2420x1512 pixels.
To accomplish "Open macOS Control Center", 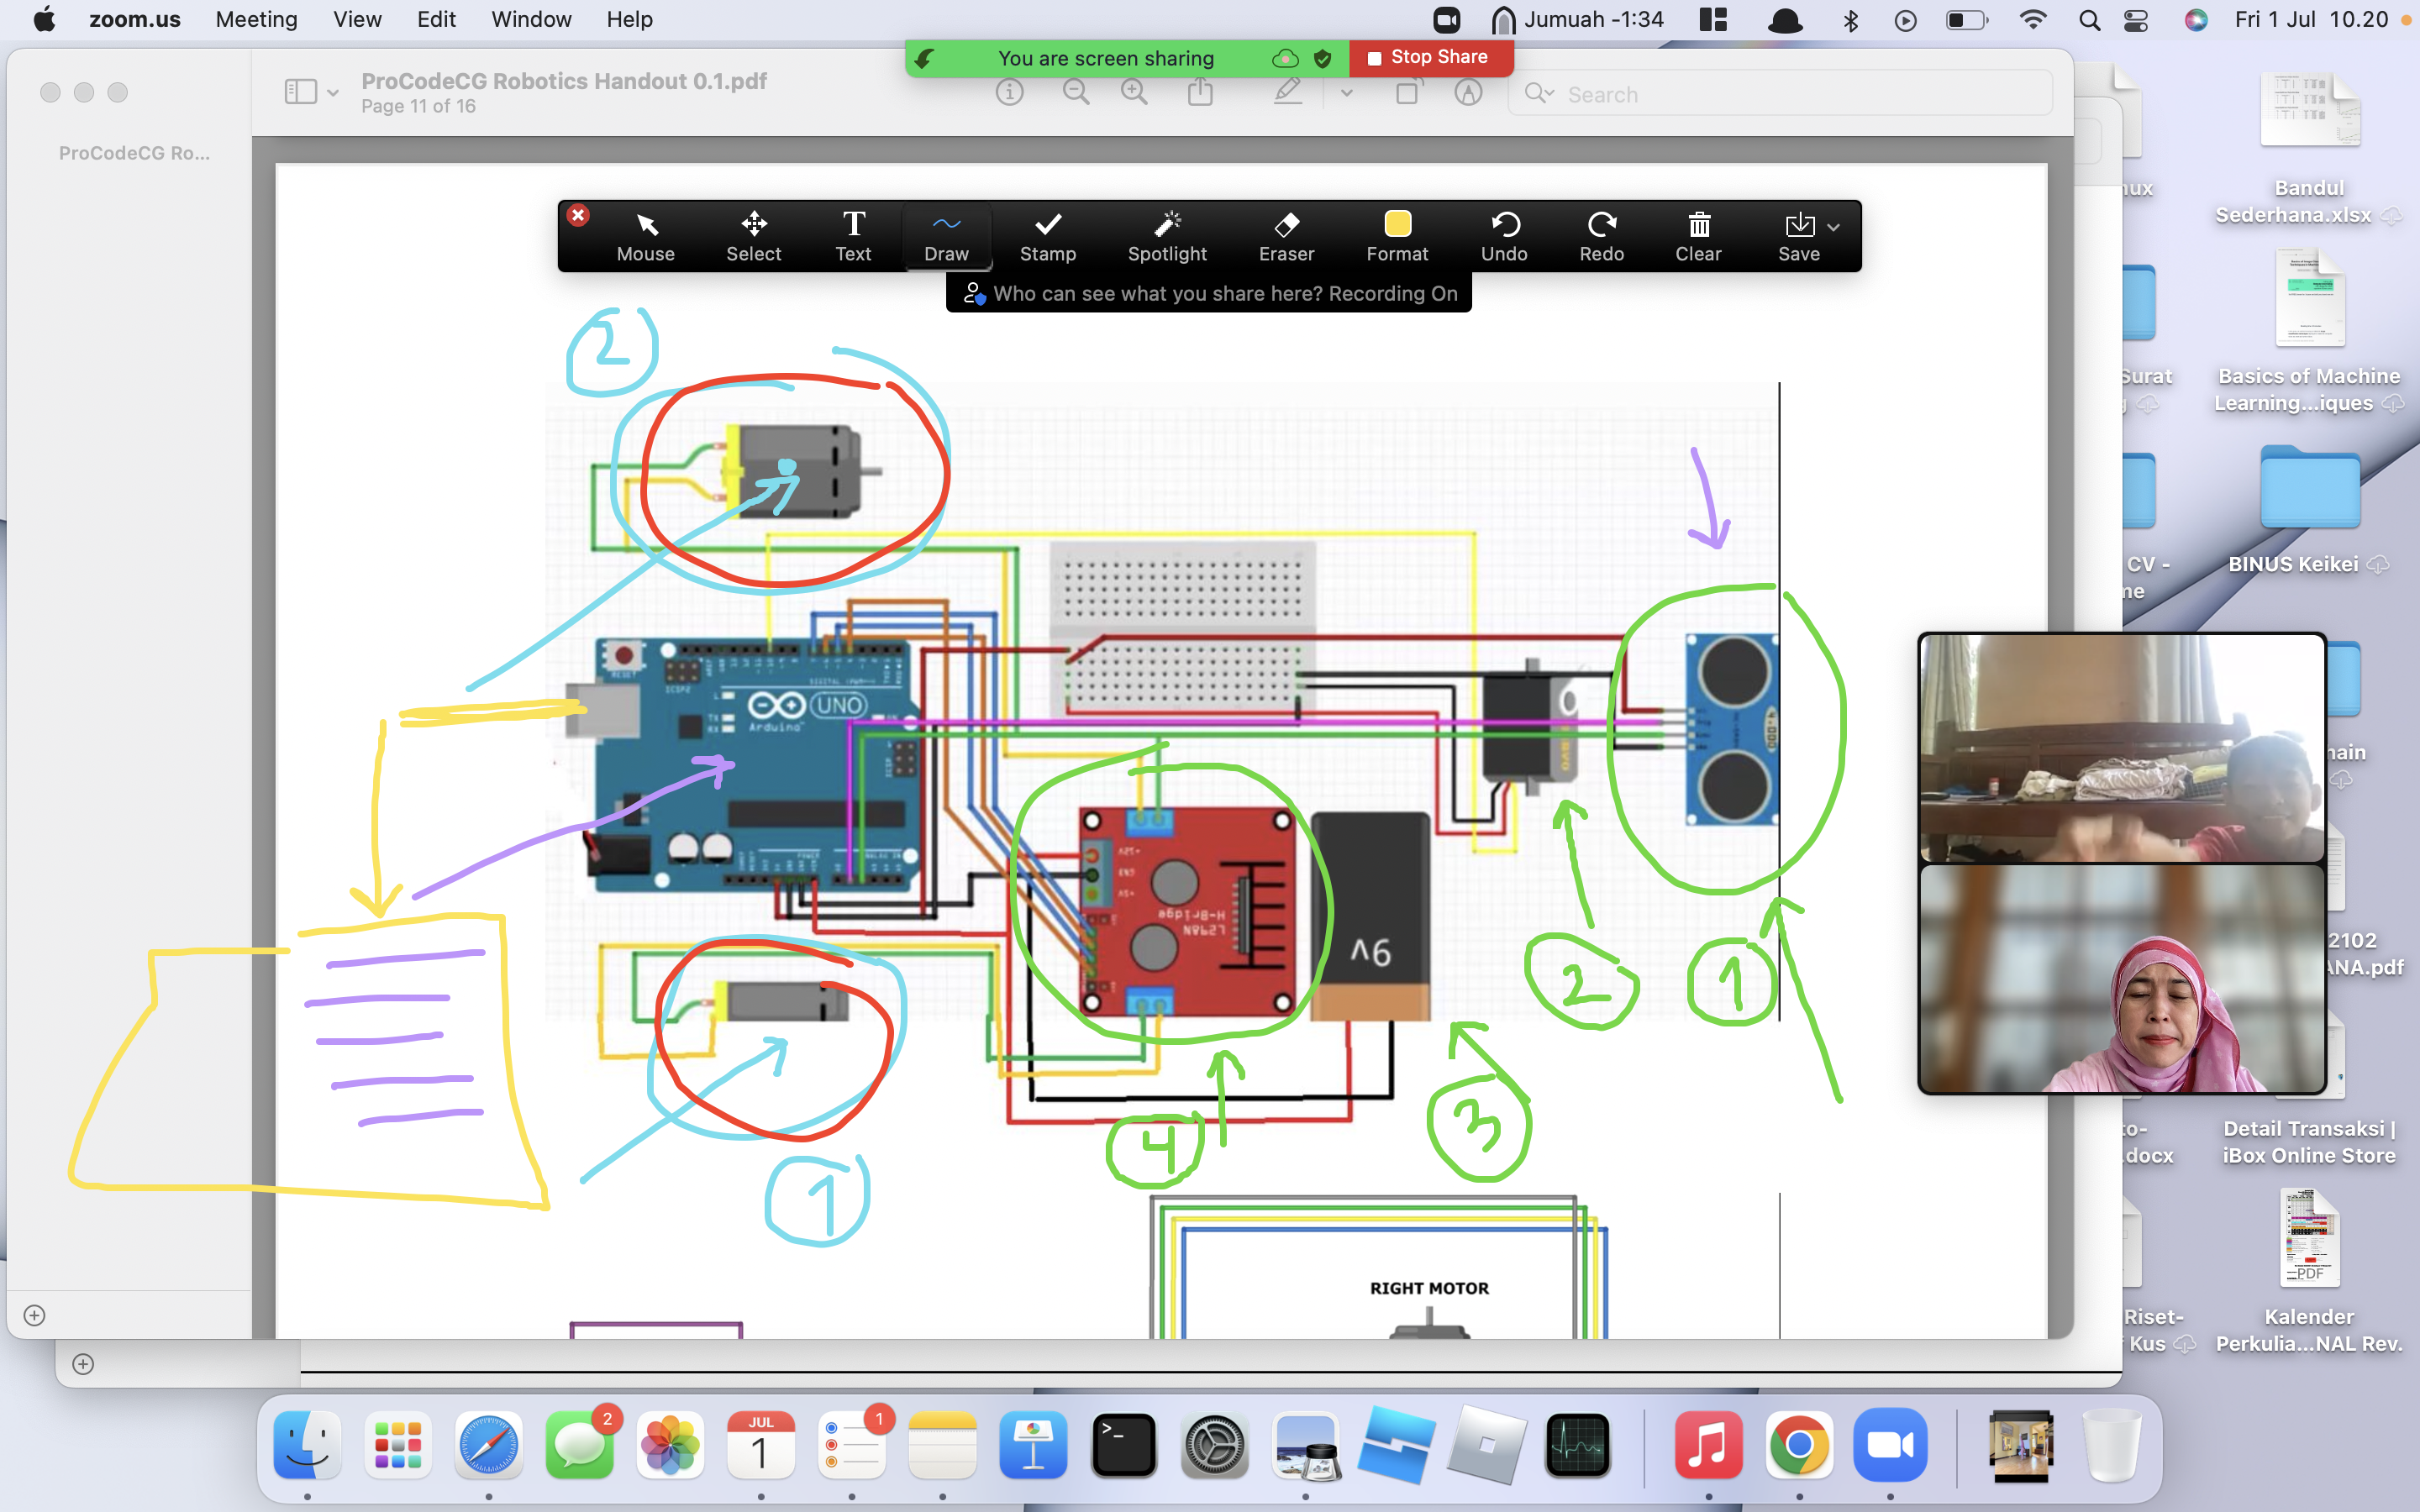I will [2136, 20].
